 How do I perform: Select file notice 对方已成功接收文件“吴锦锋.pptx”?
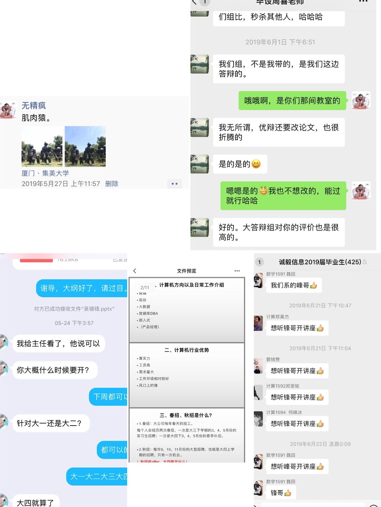tap(74, 309)
